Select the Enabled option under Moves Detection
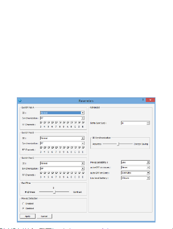This screenshot has height=229, width=173. tap(23, 204)
